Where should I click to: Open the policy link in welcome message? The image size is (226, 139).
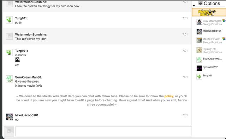point(169,96)
